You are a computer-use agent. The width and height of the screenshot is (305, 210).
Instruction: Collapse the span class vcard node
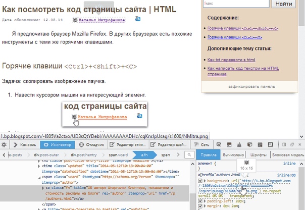(39, 177)
